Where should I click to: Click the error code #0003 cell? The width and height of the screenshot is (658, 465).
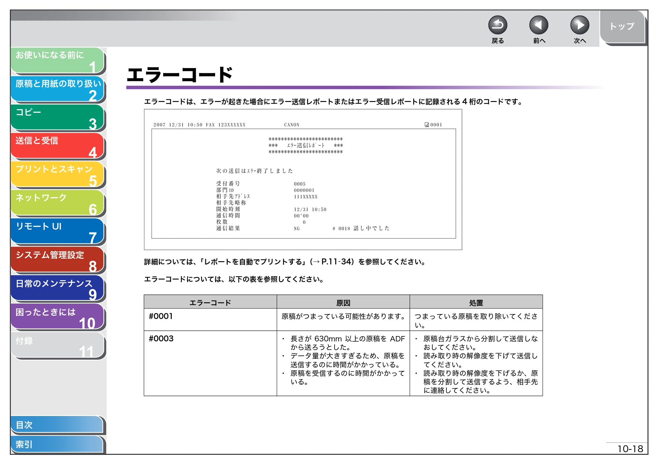(x=210, y=363)
